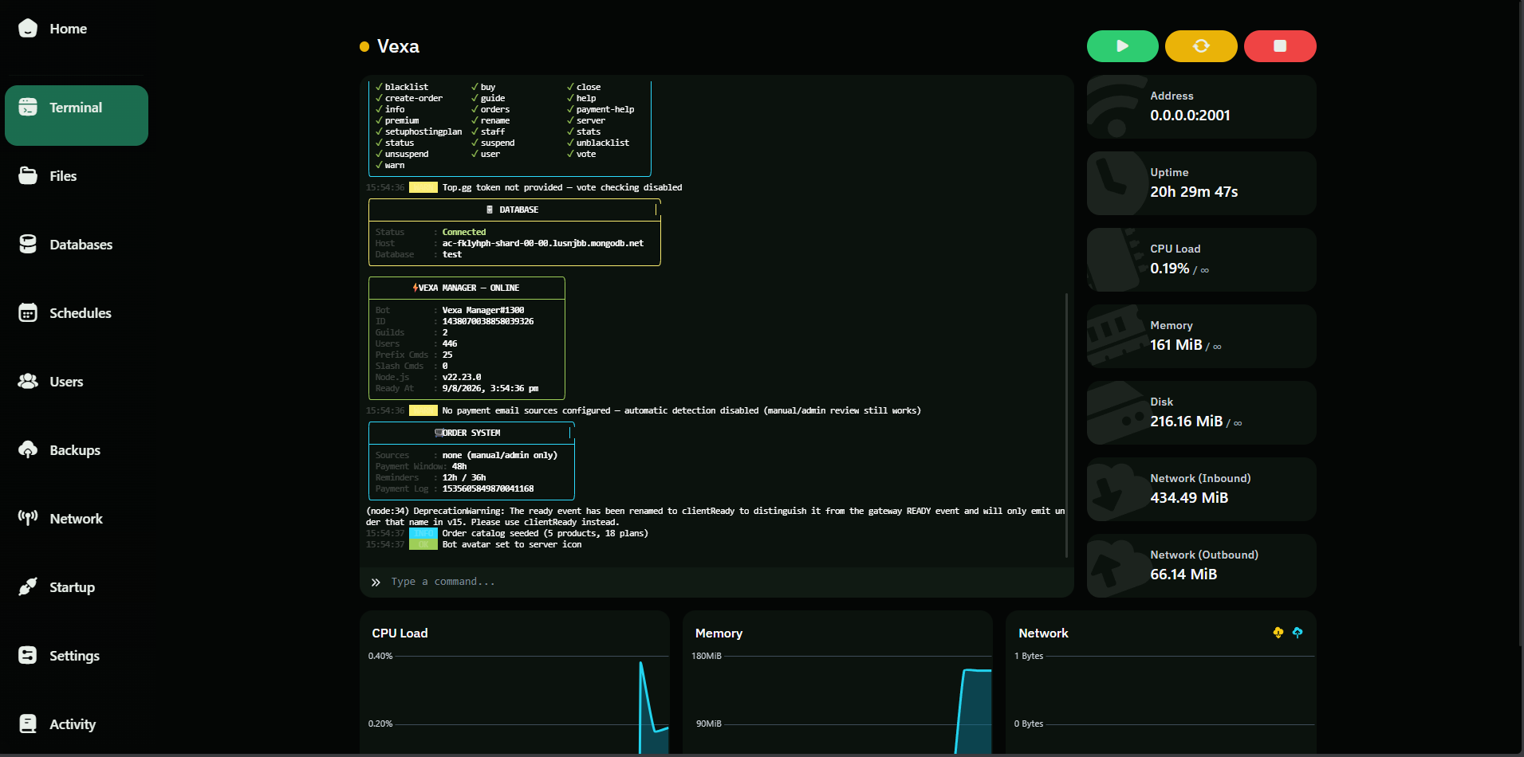Start the server with green play button
1524x757 pixels.
tap(1122, 46)
